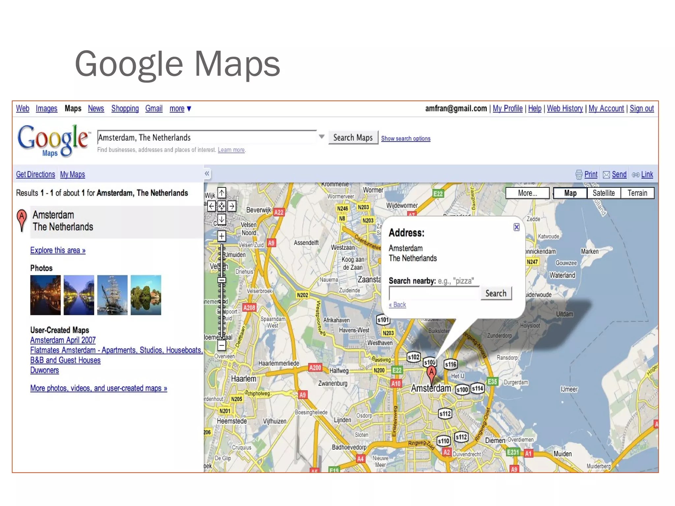This screenshot has height=506, width=675.
Task: Click the Learn more link
Action: (231, 150)
